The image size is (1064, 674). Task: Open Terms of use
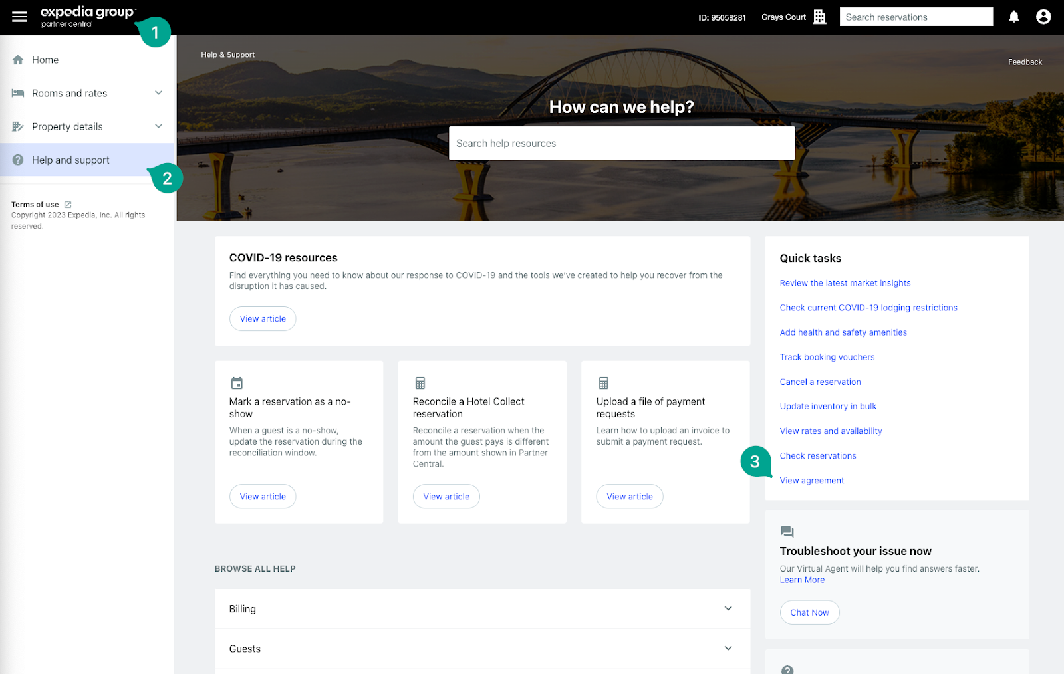click(x=35, y=205)
